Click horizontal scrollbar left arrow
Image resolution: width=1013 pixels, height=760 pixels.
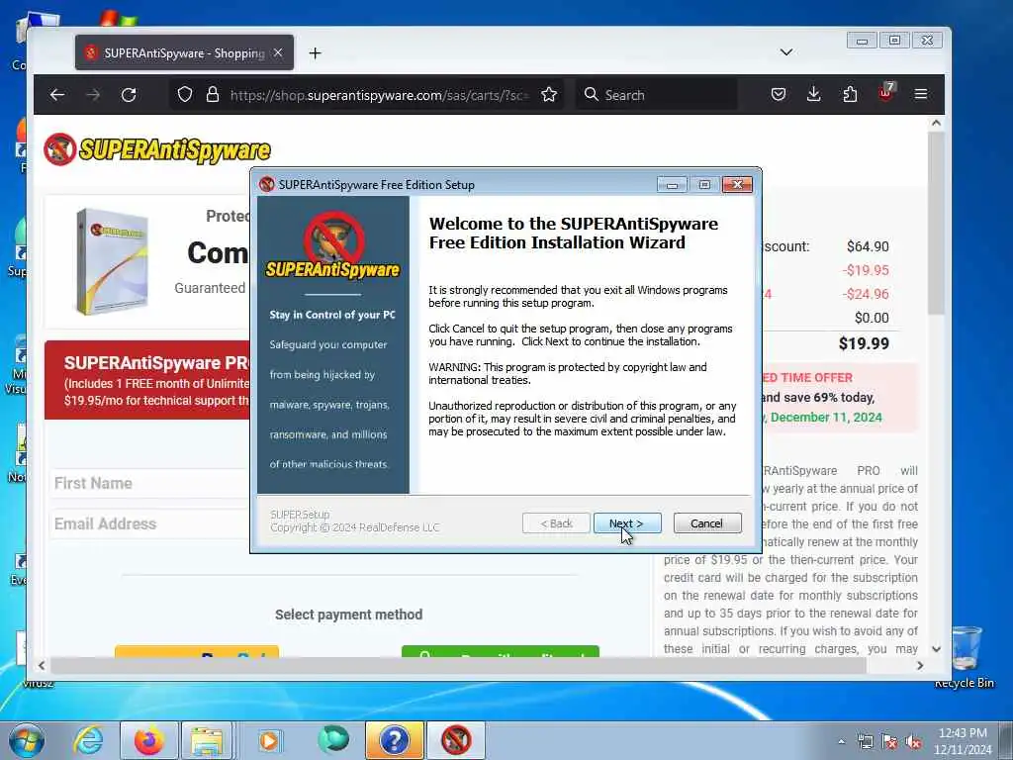tap(42, 666)
